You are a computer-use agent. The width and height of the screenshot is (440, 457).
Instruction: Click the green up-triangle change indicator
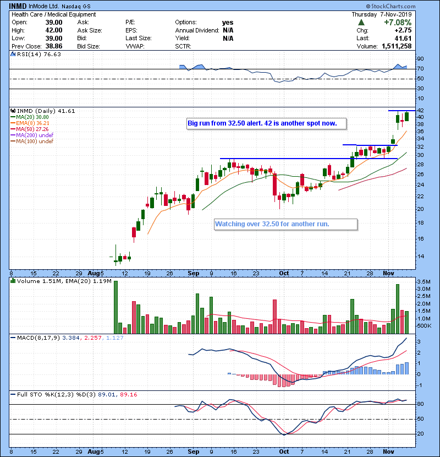click(x=361, y=23)
